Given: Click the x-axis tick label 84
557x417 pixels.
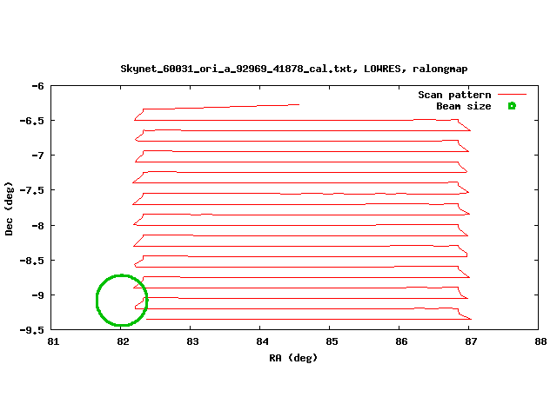Looking at the screenshot, I should tap(262, 341).
